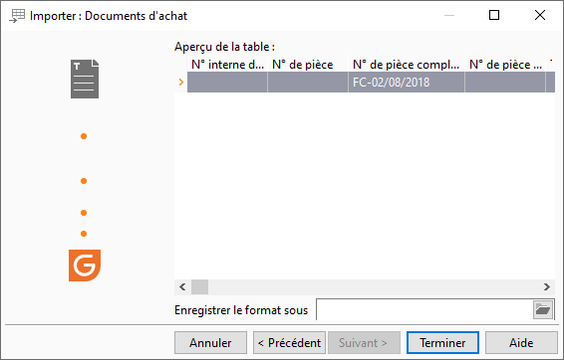Click the text file document icon
Image resolution: width=564 pixels, height=360 pixels.
click(85, 79)
